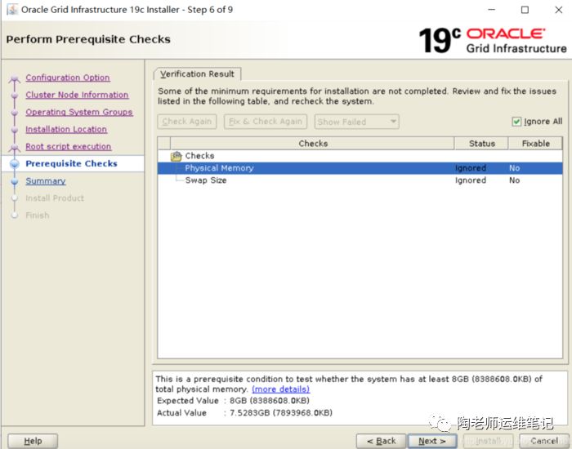Click the Back button

381,441
